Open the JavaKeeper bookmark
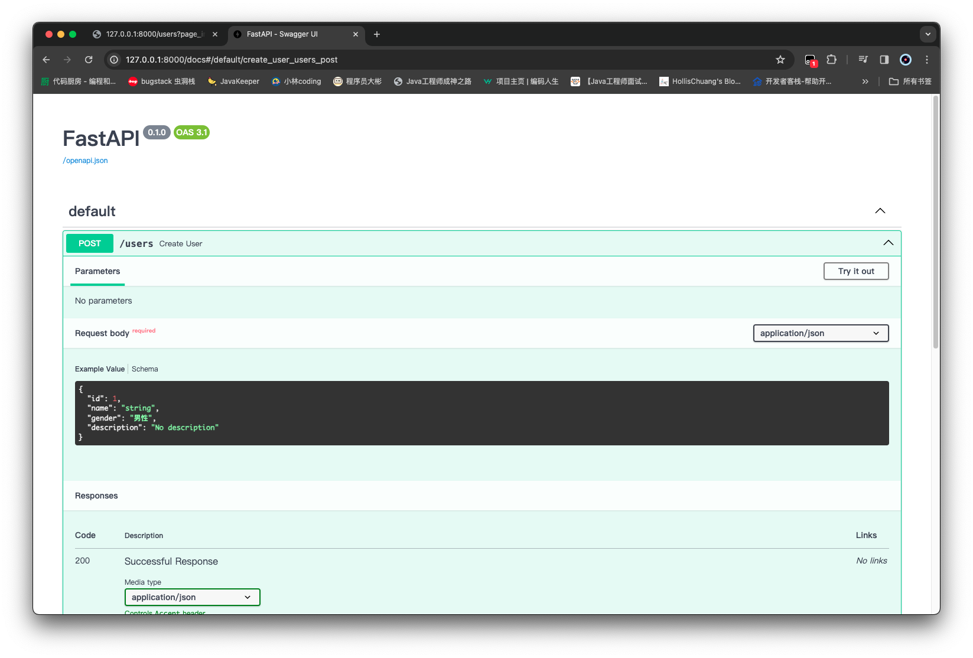The image size is (973, 658). [234, 82]
